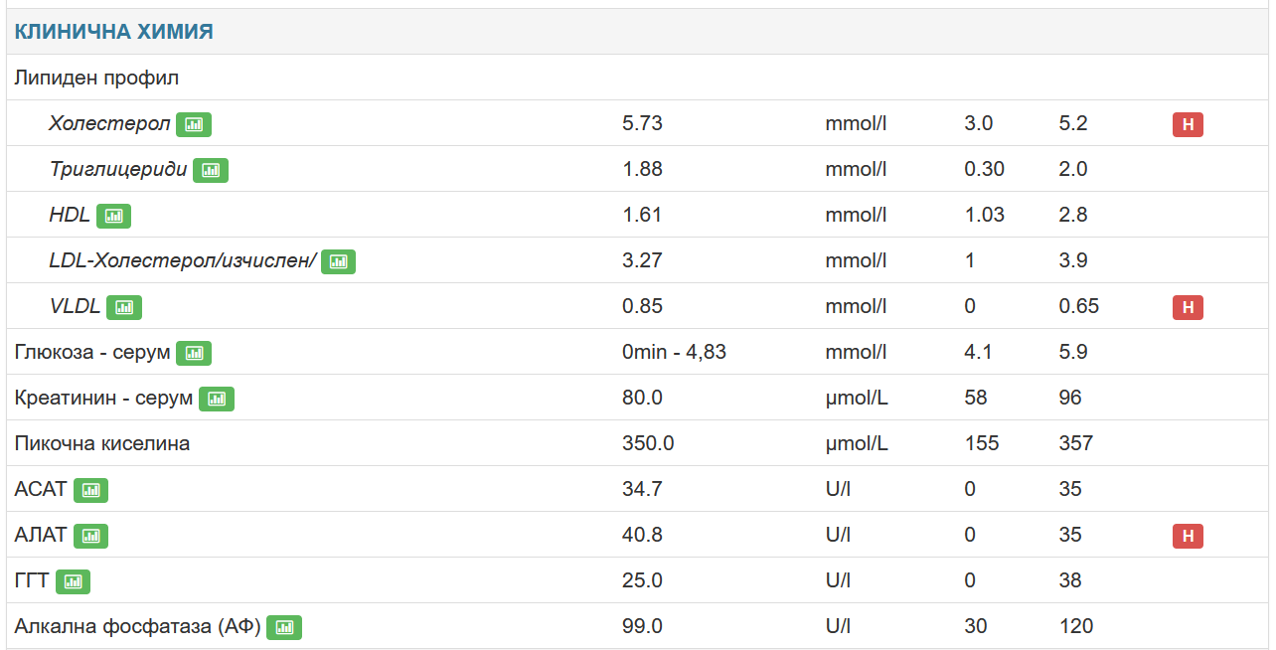Click the glucose result 0min - 4,83

coord(674,352)
